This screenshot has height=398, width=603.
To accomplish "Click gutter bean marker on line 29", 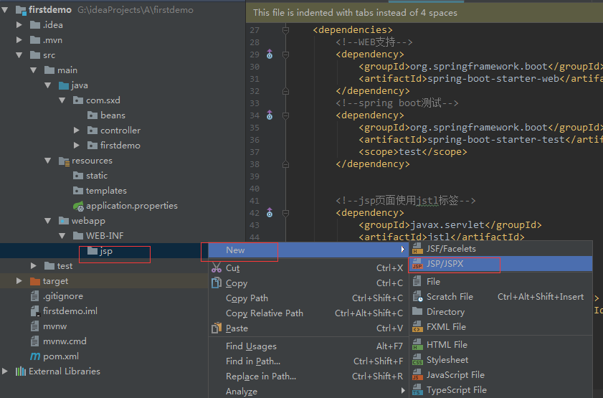I will click(x=270, y=55).
